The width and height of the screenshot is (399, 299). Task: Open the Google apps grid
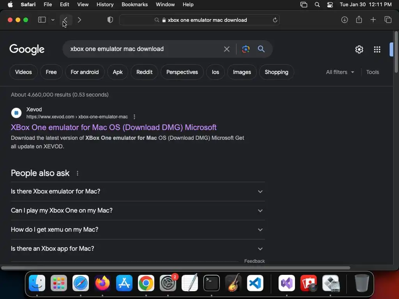tap(377, 49)
